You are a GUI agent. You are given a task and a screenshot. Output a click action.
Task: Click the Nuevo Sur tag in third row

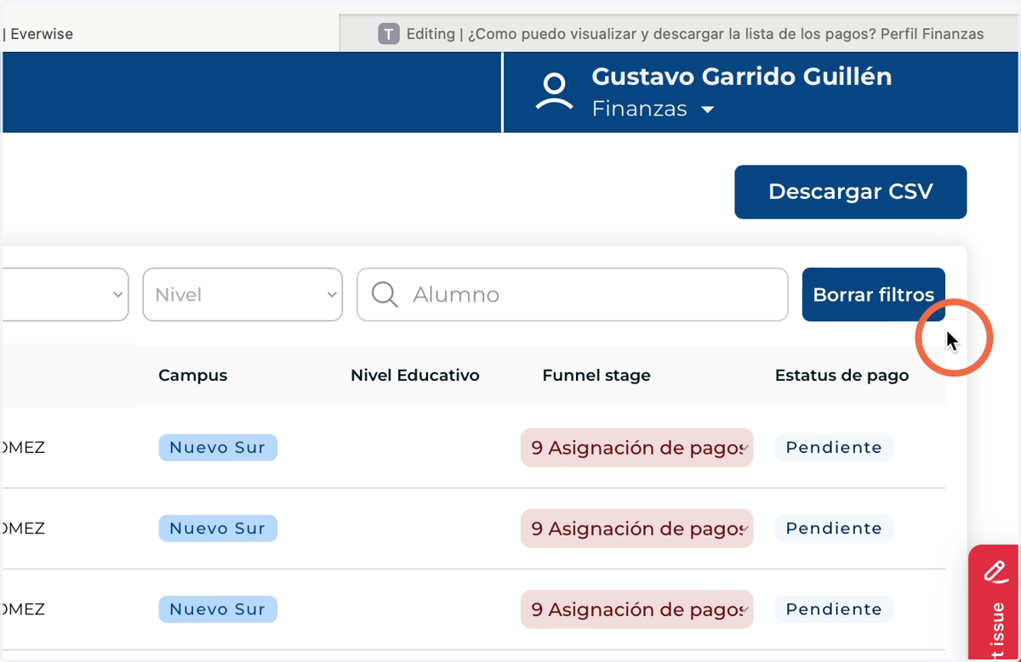[218, 609]
